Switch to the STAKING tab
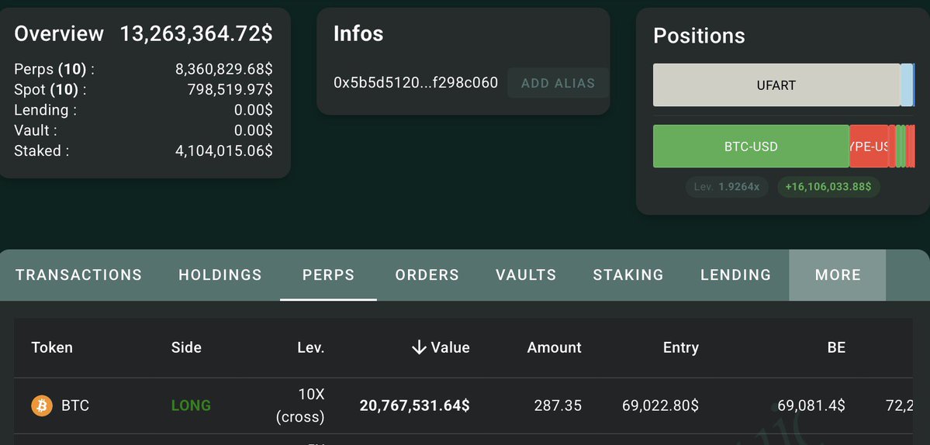This screenshot has width=930, height=445. point(628,274)
